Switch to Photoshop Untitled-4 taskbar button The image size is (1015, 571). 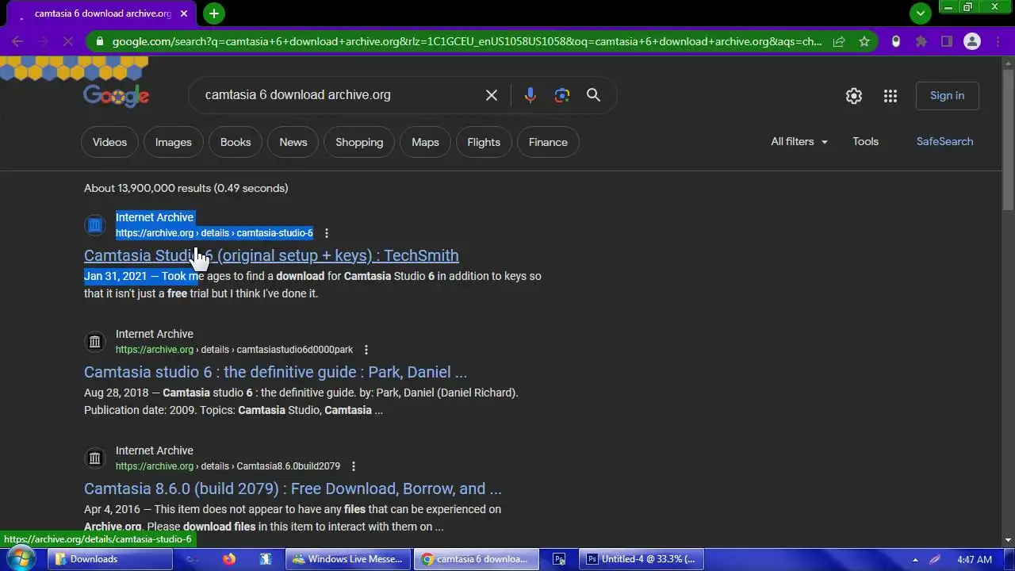640,559
